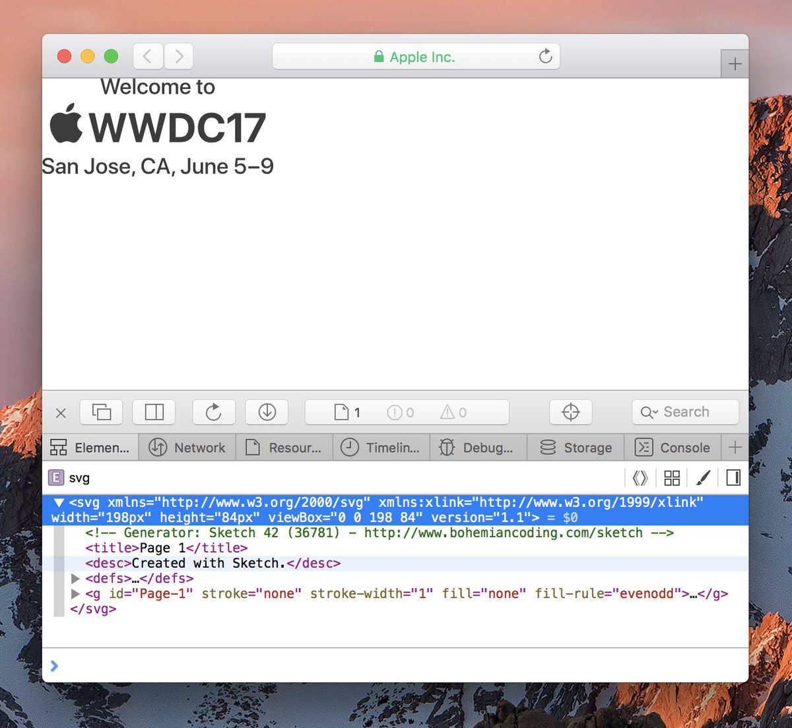Toggle compositing borders grid icon
The image size is (792, 728).
click(672, 478)
